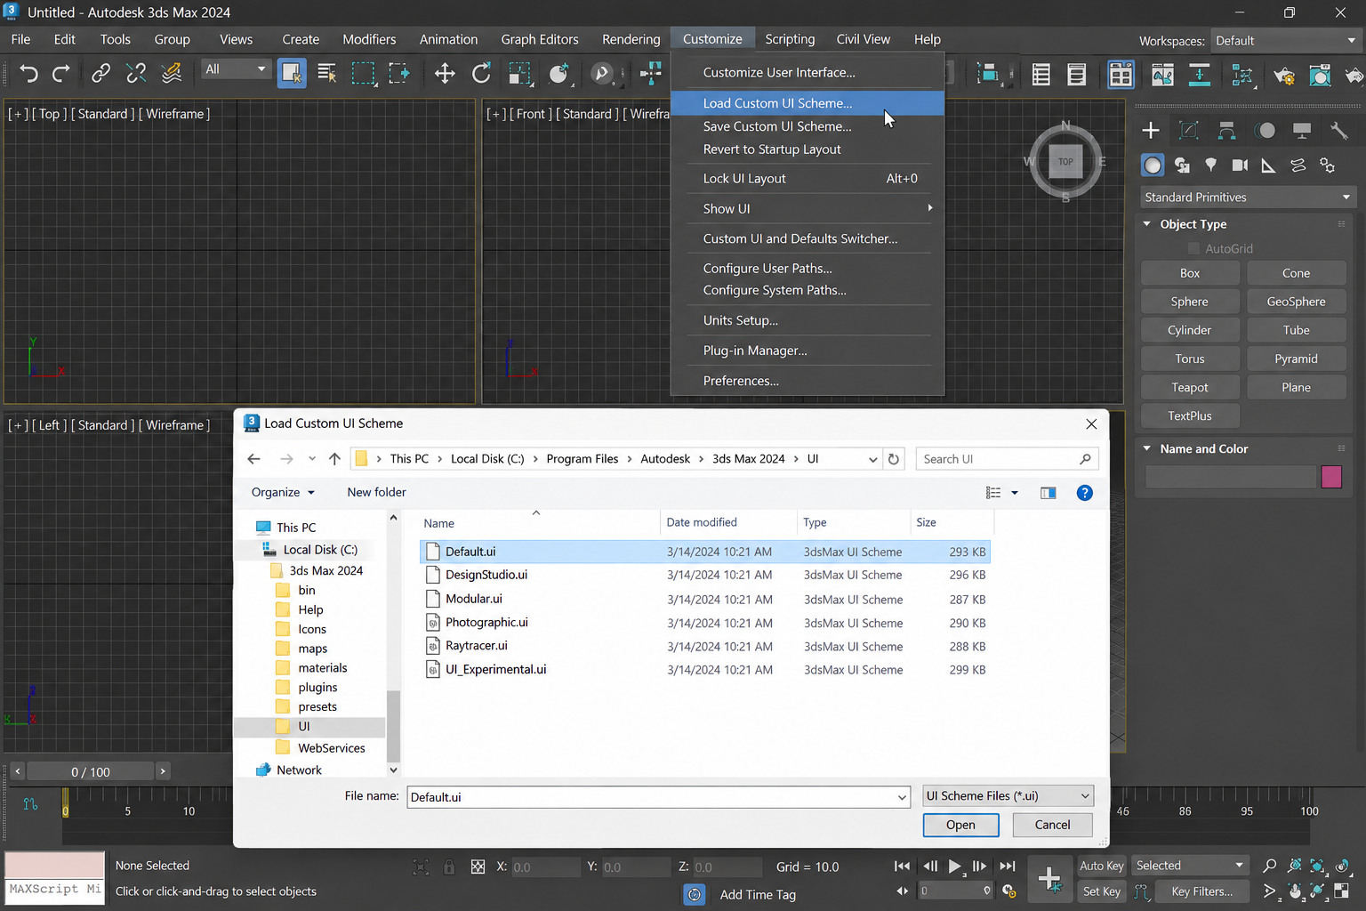Open Render Setup teapot-with-gear icon

click(1284, 75)
